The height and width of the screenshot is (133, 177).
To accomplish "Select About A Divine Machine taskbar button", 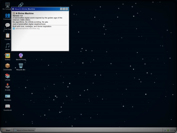I will [x=25, y=130].
